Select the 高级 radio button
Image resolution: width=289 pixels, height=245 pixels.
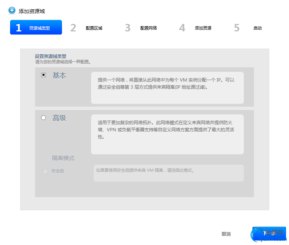(x=44, y=118)
